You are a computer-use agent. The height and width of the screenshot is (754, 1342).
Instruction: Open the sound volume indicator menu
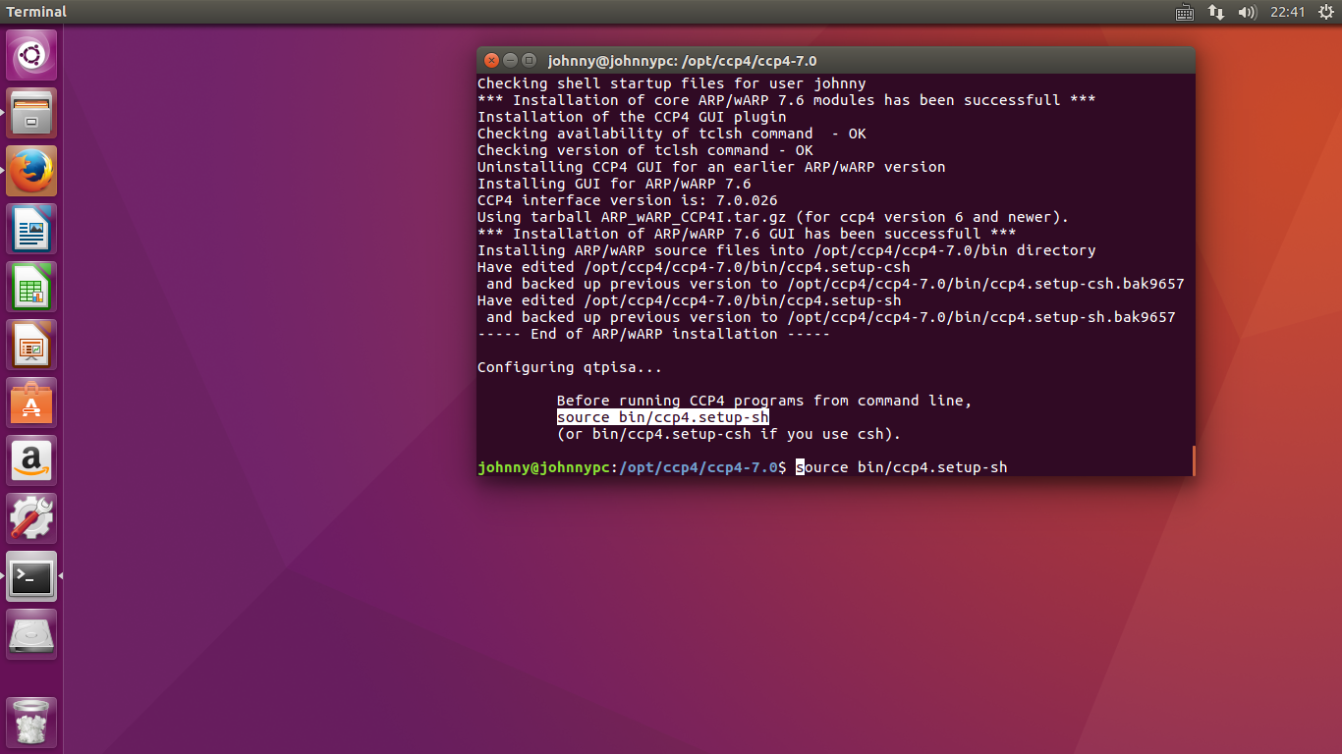pos(1248,12)
